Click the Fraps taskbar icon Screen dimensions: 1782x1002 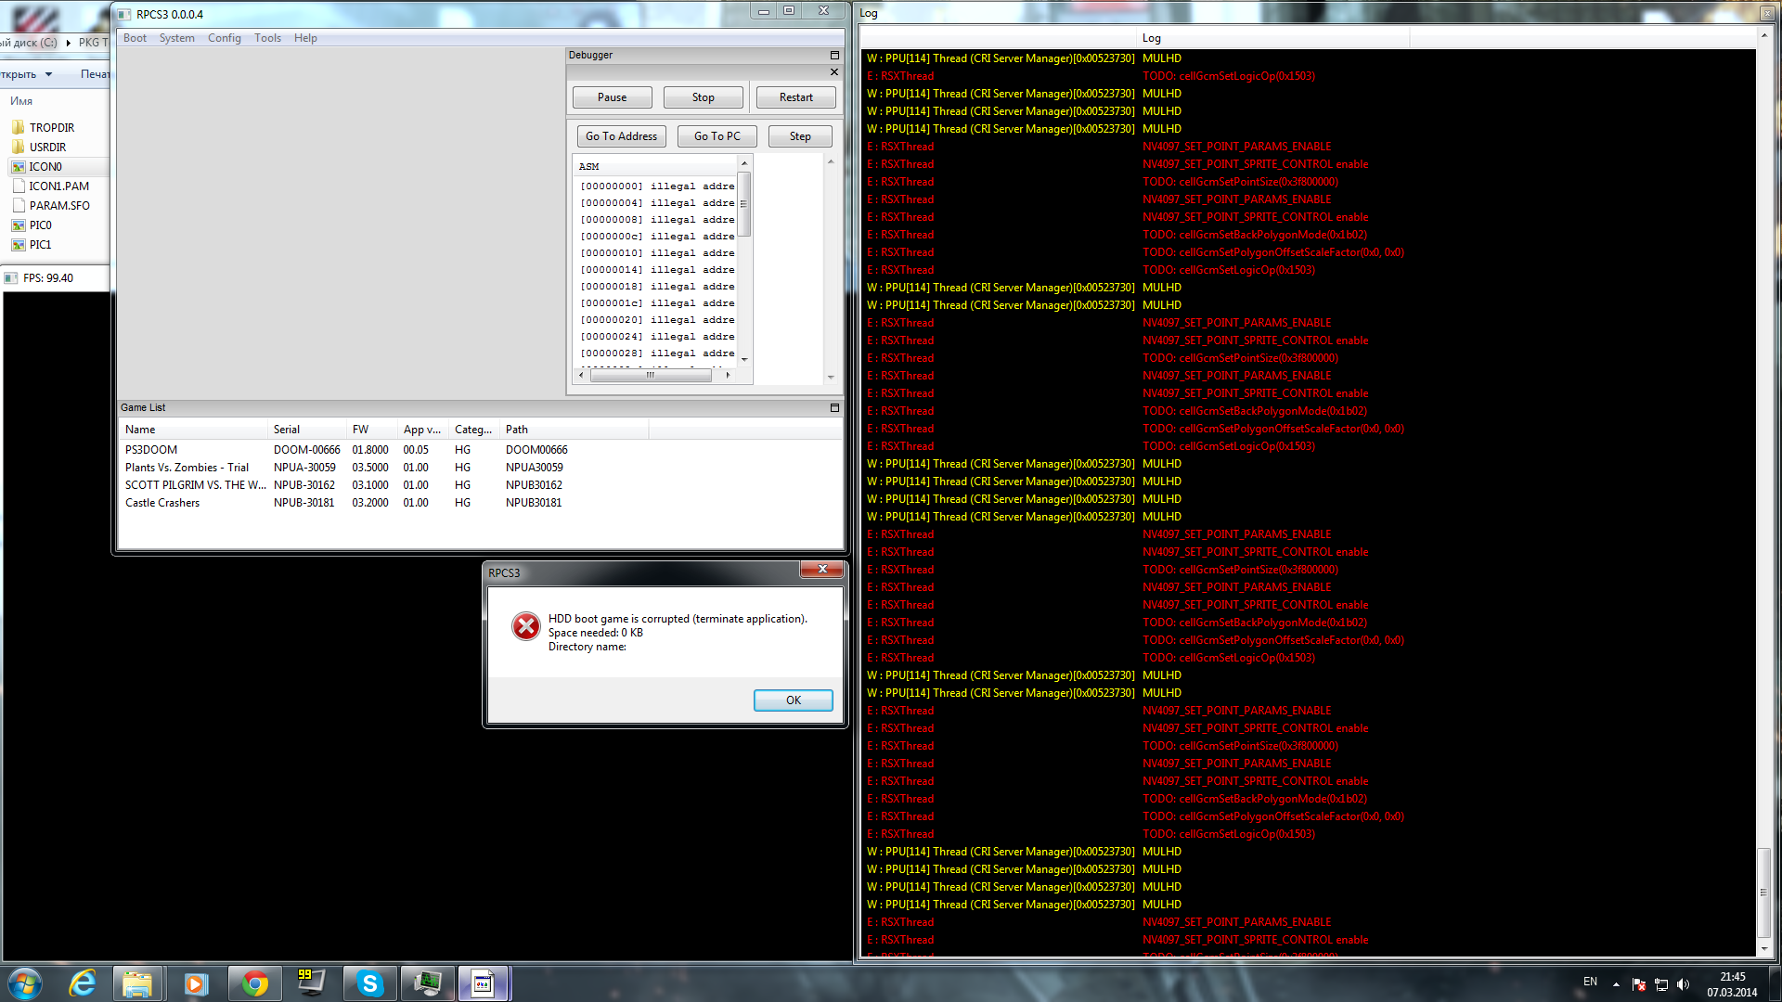pos(311,983)
